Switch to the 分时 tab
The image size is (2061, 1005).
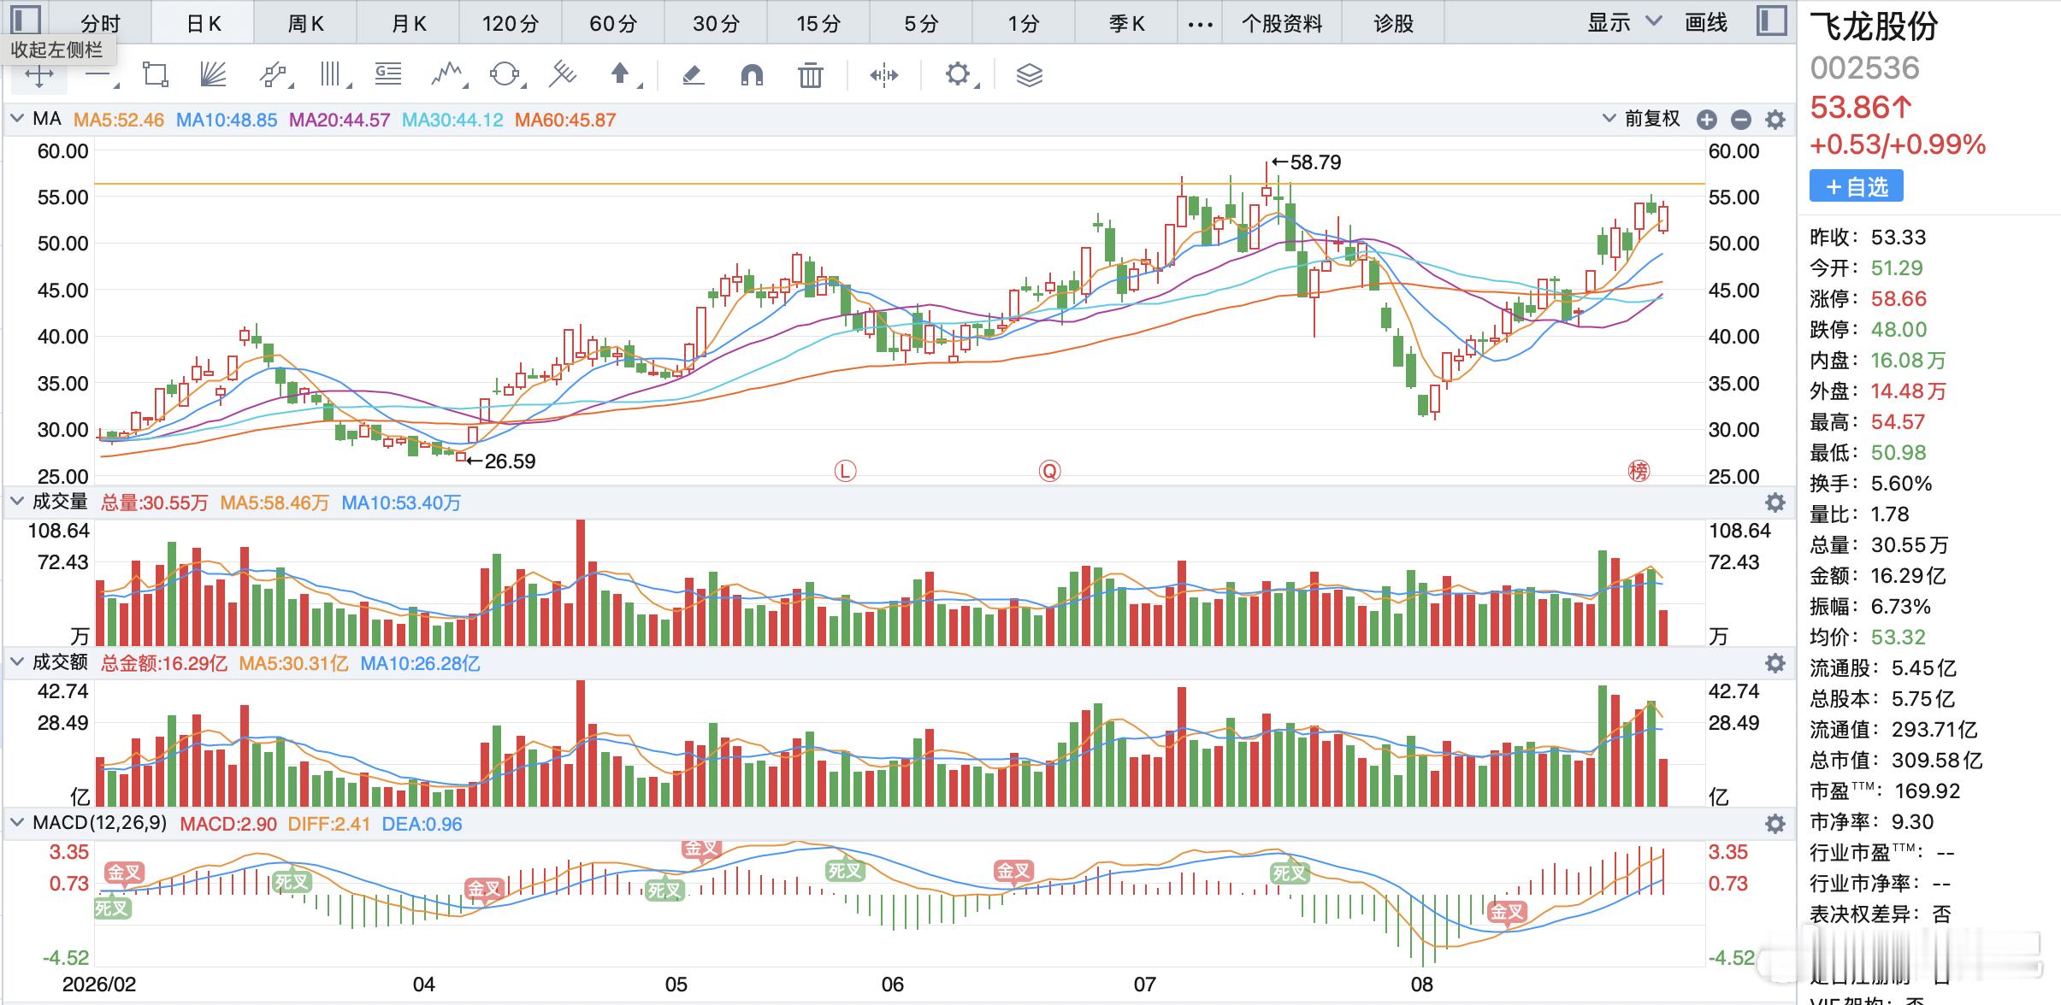click(x=100, y=24)
